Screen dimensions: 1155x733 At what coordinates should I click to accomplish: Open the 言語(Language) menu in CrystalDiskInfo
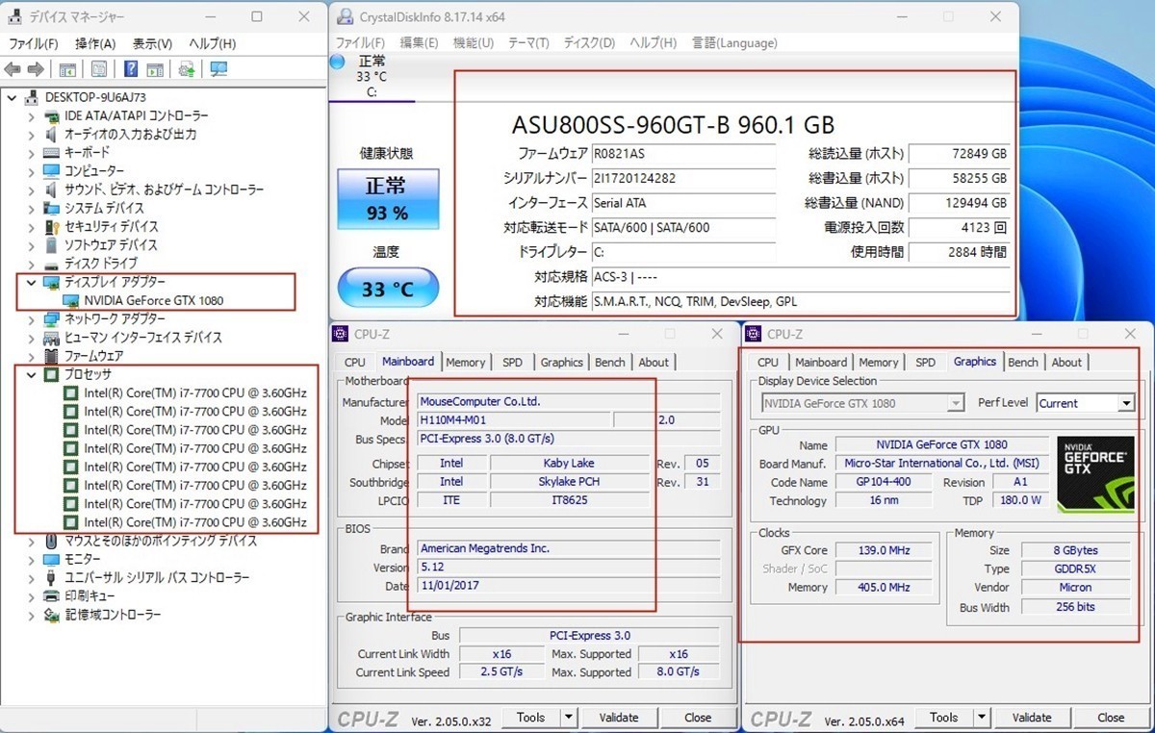coord(734,42)
